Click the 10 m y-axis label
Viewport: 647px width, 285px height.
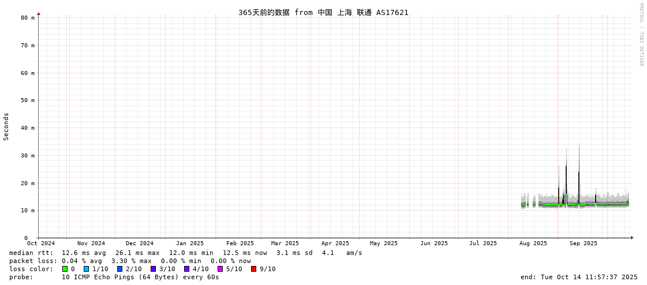coord(28,211)
